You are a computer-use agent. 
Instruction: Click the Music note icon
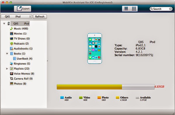tap(11, 28)
